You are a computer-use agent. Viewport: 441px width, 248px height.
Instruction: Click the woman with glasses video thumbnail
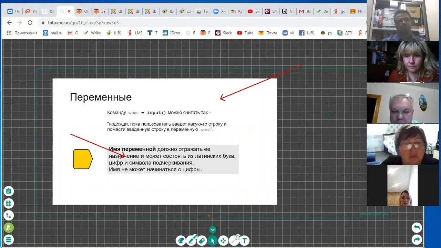pos(403,144)
